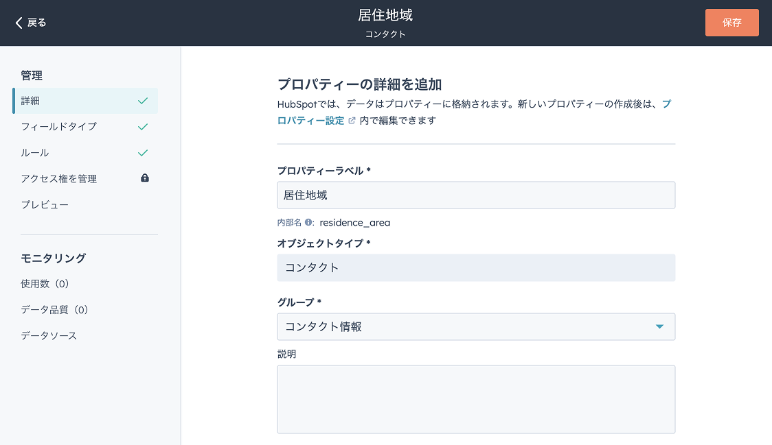
Task: Click the checkmark icon beside ルール
Action: (x=143, y=153)
